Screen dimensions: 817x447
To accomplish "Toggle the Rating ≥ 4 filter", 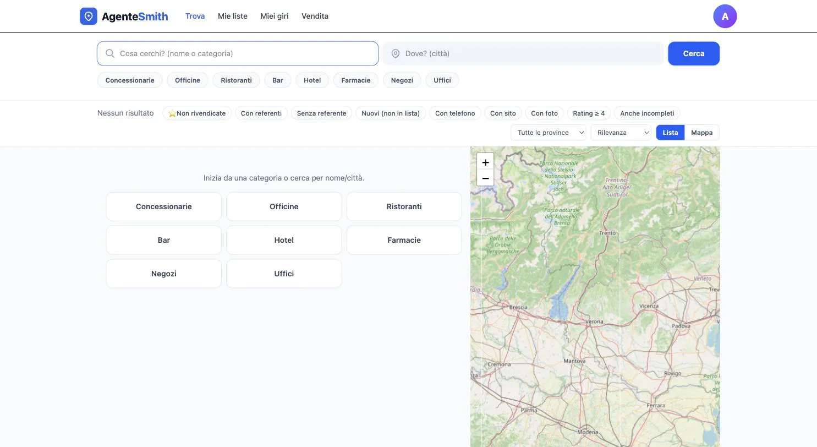I will coord(589,113).
